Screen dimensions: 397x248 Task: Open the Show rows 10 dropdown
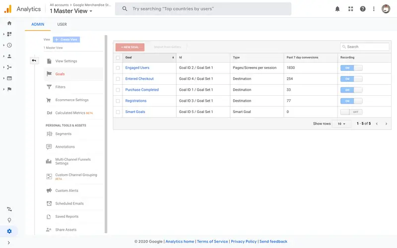pyautogui.click(x=341, y=124)
